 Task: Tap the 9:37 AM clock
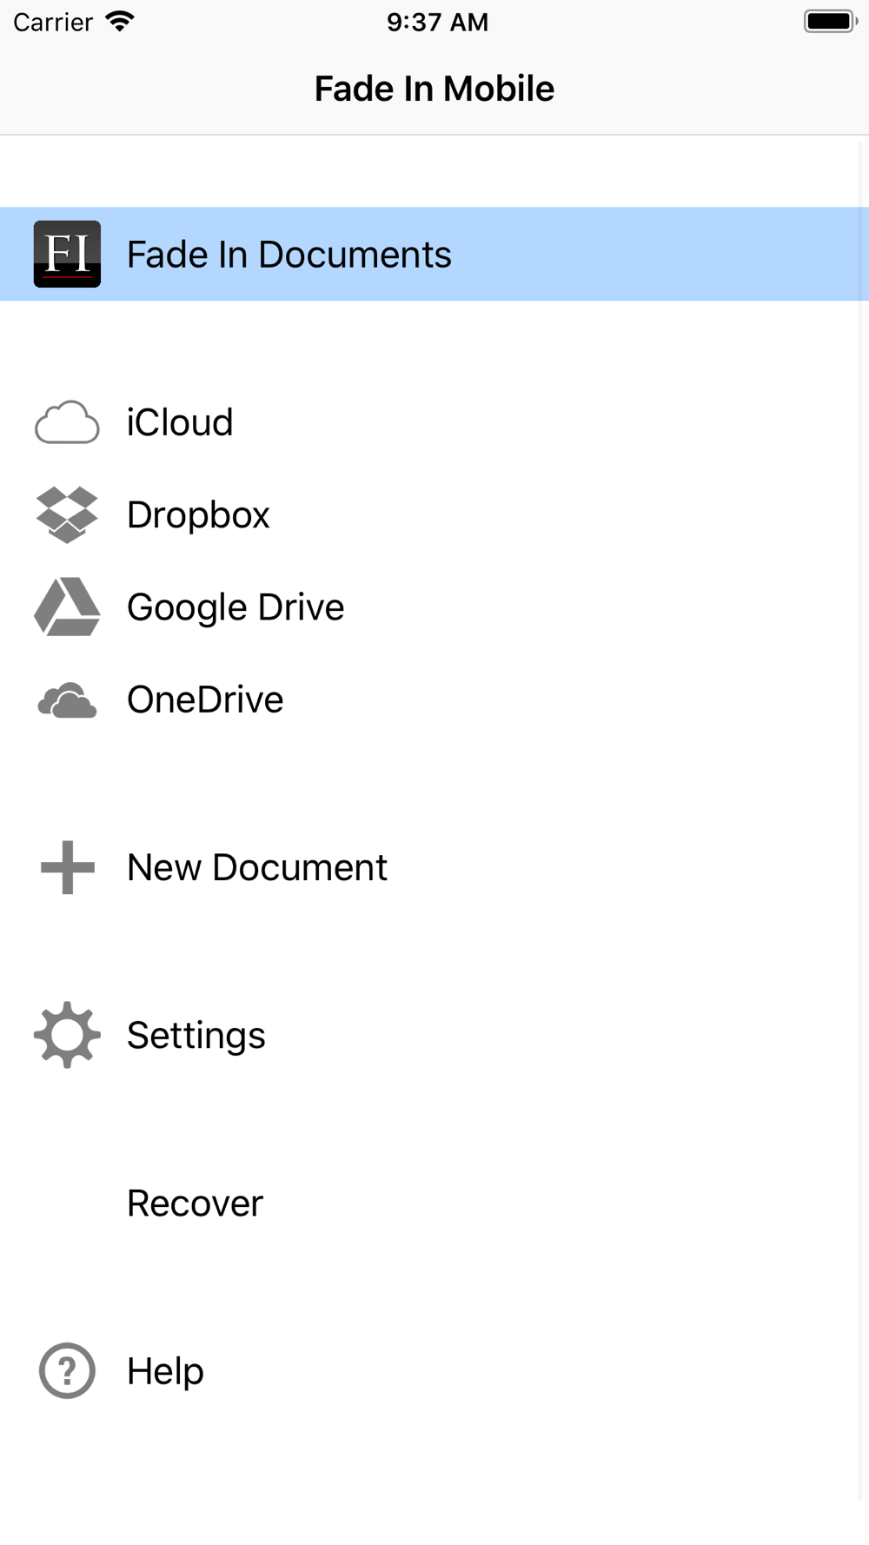pyautogui.click(x=437, y=22)
